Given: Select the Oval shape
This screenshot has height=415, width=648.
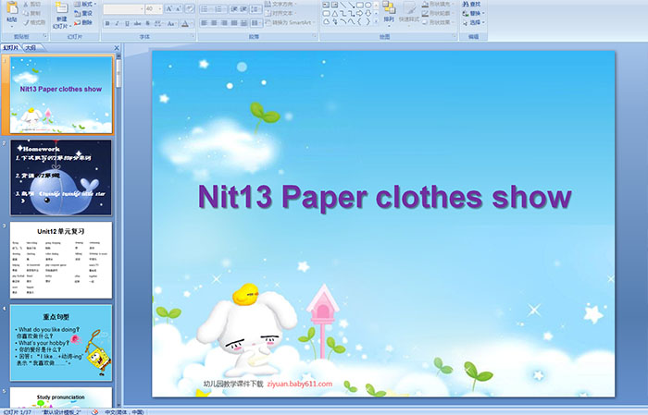Looking at the screenshot, I should pos(368,5).
